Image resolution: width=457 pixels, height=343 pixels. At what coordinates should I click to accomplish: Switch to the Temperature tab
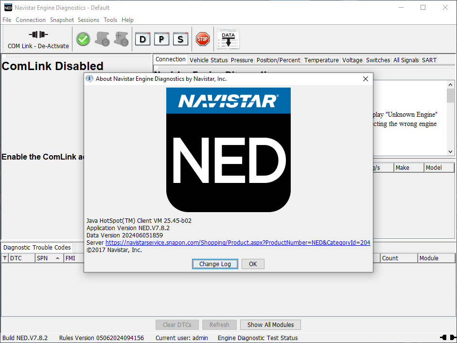321,60
